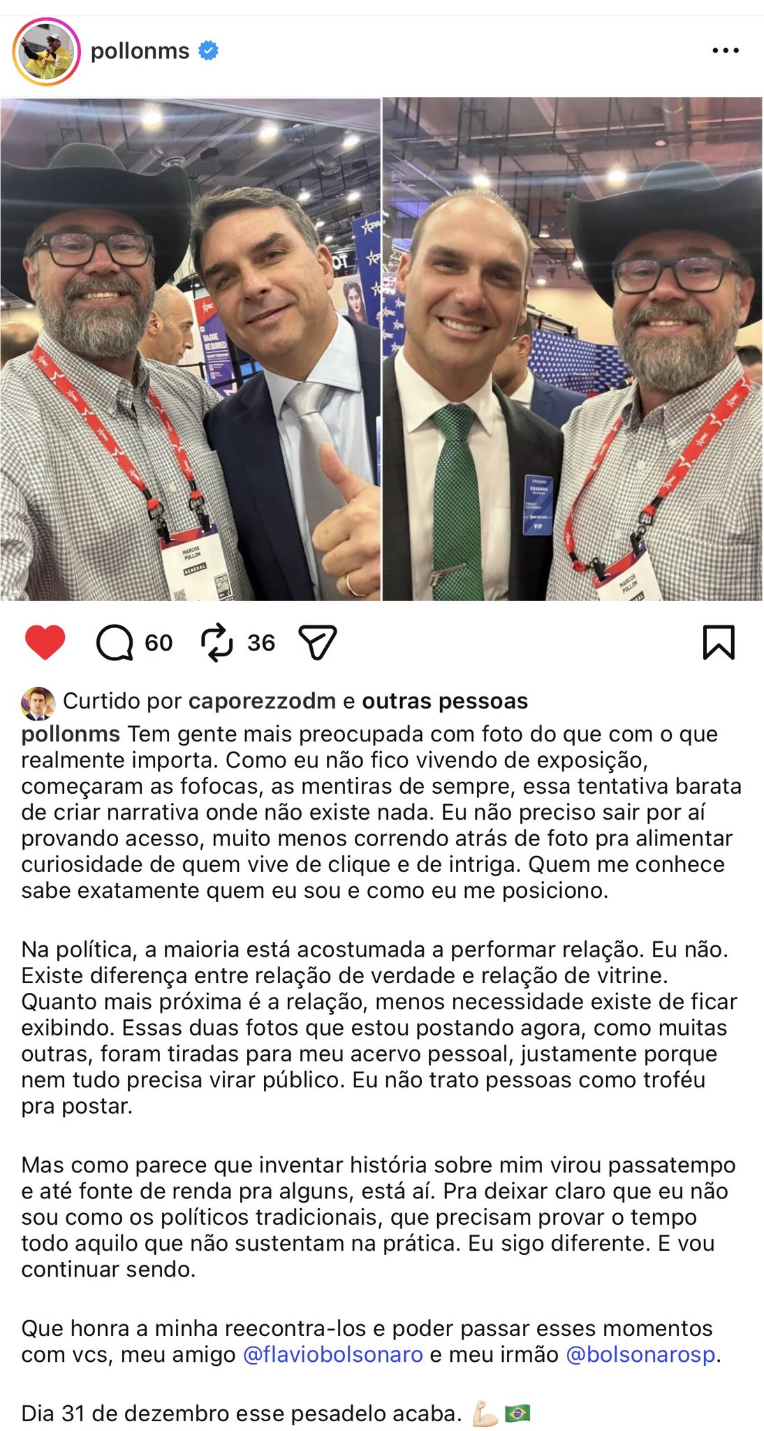
Task: Tap the comment count 60
Action: pos(159,642)
